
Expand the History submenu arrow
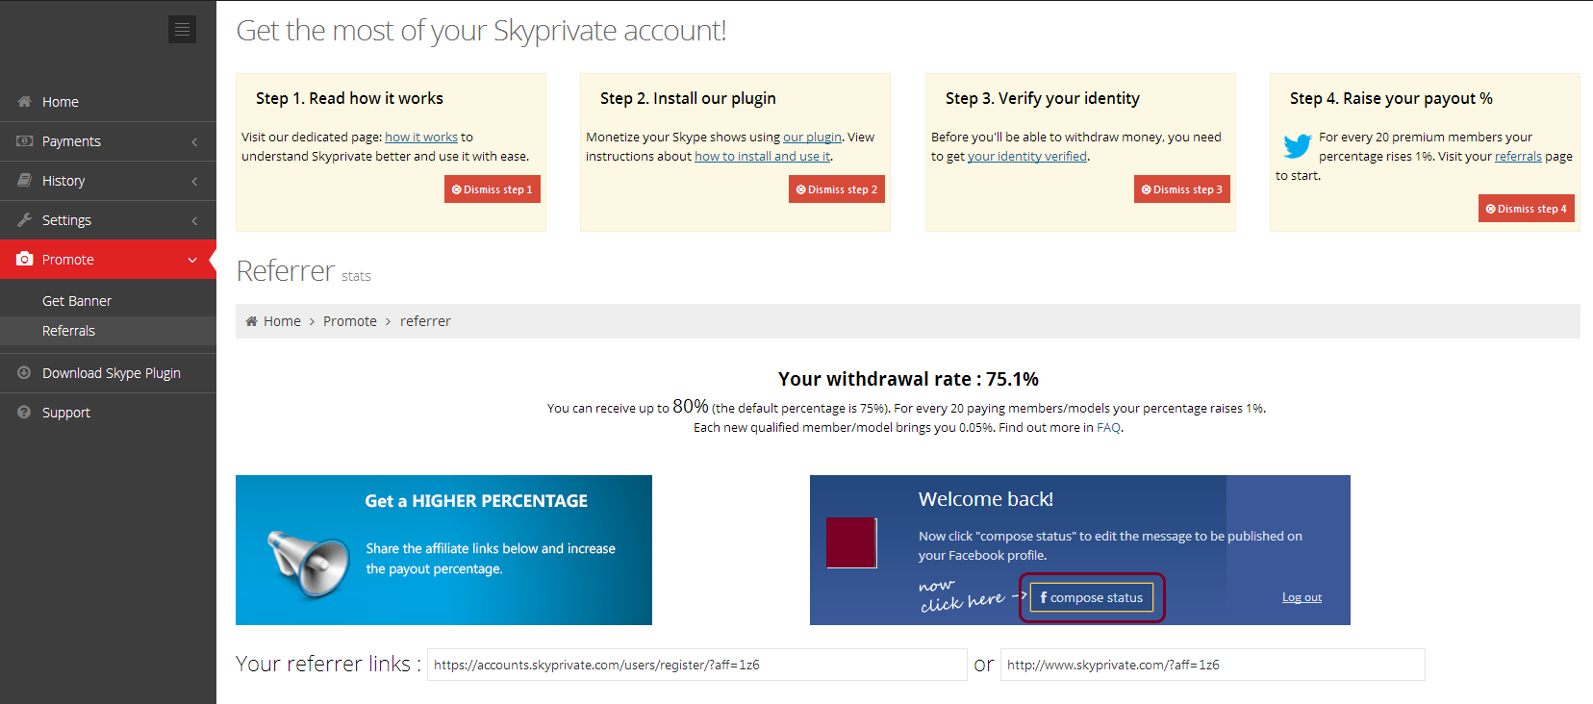coord(194,181)
